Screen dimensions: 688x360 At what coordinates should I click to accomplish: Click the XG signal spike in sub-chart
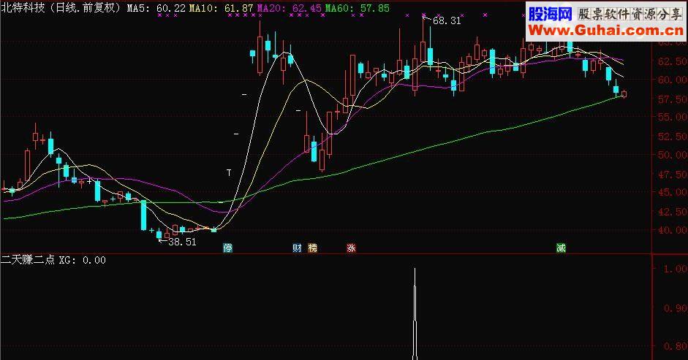click(x=415, y=313)
